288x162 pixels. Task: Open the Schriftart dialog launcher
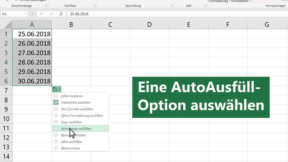[x=94, y=6]
